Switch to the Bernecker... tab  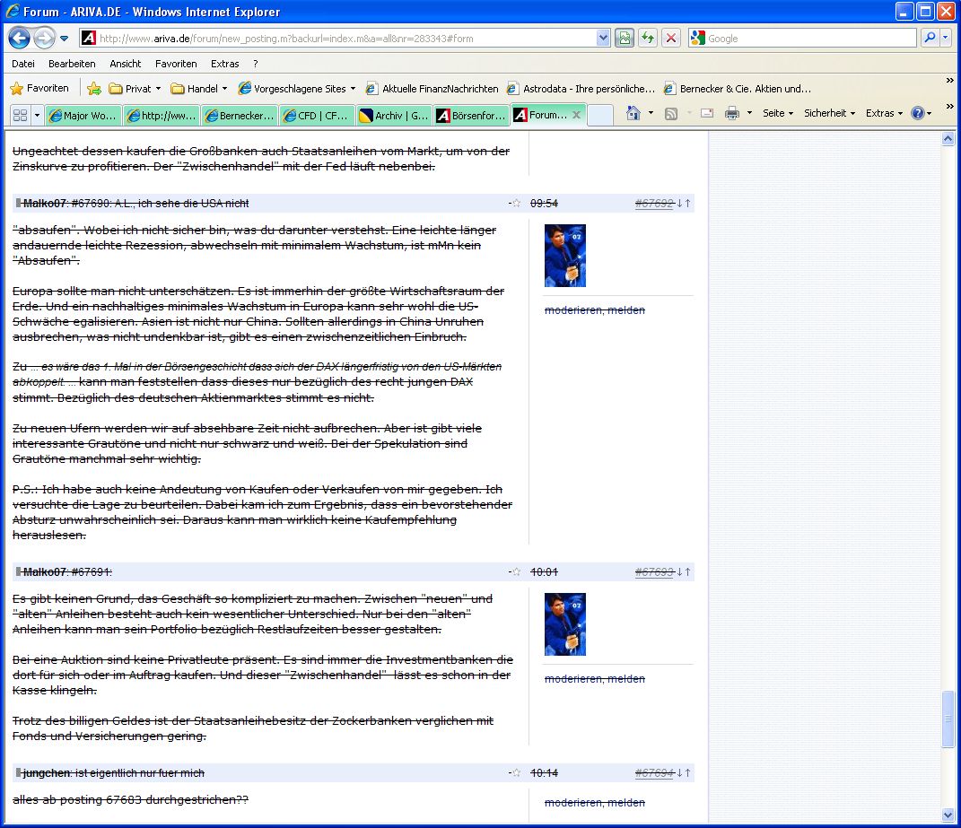tap(240, 115)
